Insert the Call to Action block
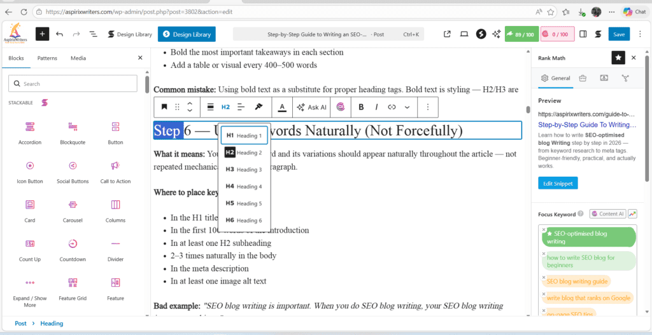The width and height of the screenshot is (652, 335). click(x=115, y=172)
